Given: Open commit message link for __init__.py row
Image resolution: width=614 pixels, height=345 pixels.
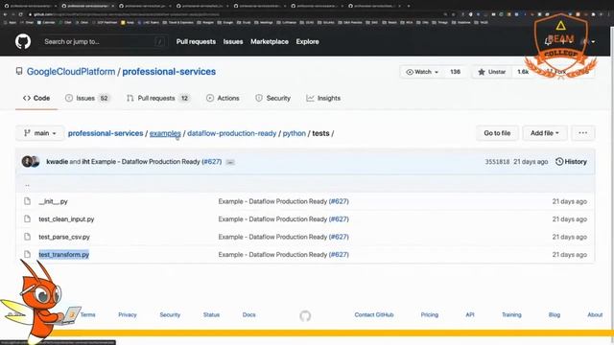Looking at the screenshot, I should [x=272, y=201].
